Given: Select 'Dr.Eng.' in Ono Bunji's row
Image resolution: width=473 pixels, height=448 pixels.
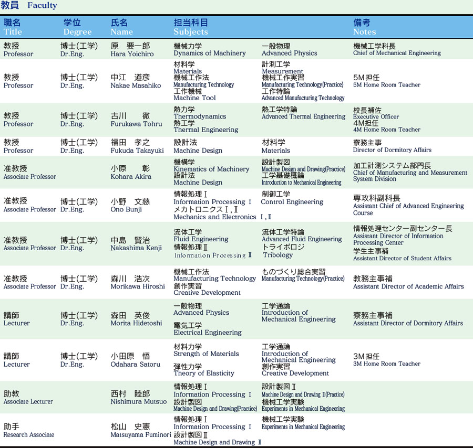Looking at the screenshot, I should pos(72,209).
